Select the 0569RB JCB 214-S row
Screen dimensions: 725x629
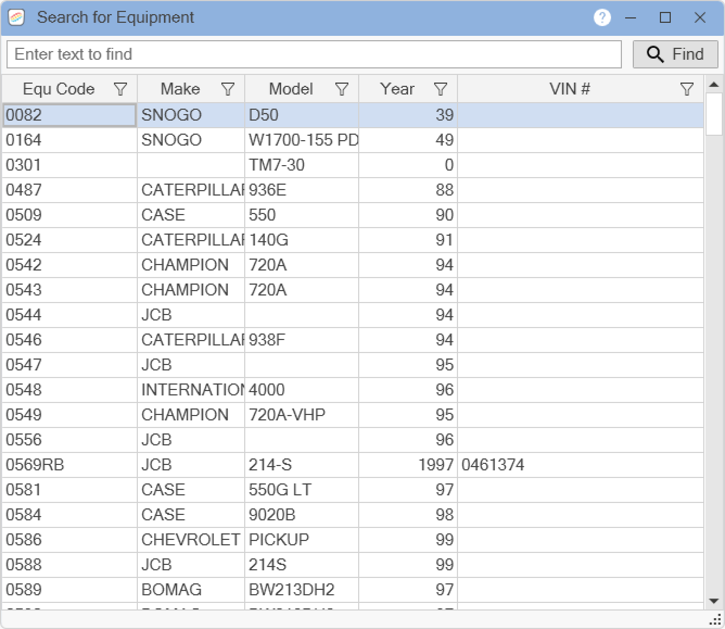coord(353,465)
